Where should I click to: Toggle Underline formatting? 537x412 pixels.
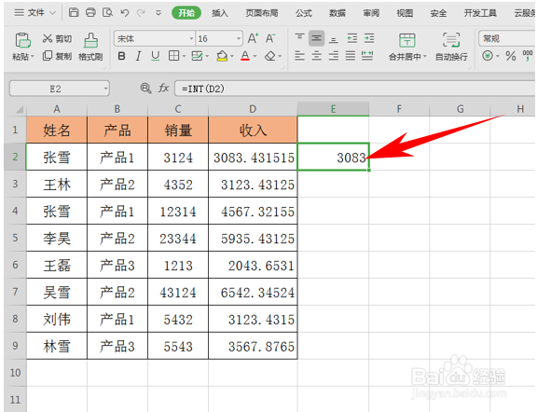coord(155,56)
